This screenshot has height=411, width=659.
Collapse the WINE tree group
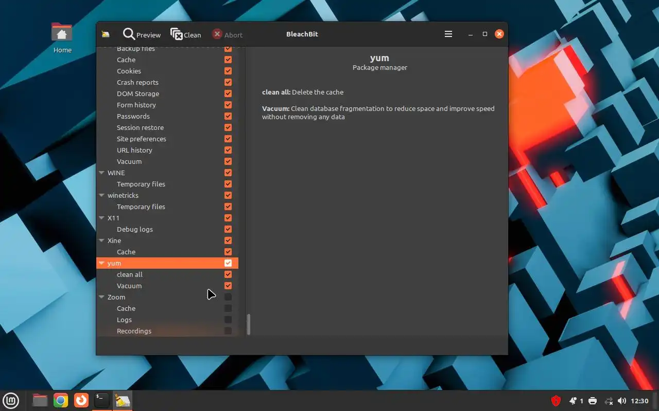101,173
